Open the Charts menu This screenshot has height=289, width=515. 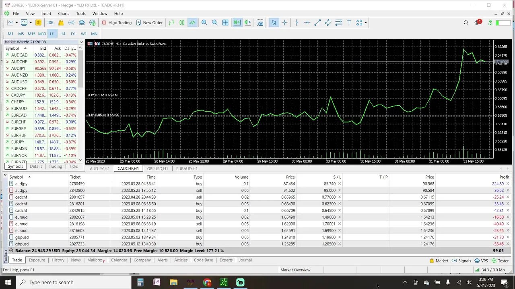(x=64, y=14)
